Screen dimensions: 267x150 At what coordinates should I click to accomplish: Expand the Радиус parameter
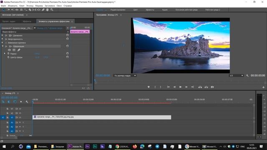5,53
